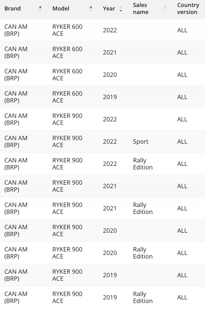This screenshot has width=205, height=310.
Task: Sort table by Brand column arrows
Action: pyautogui.click(x=40, y=8)
